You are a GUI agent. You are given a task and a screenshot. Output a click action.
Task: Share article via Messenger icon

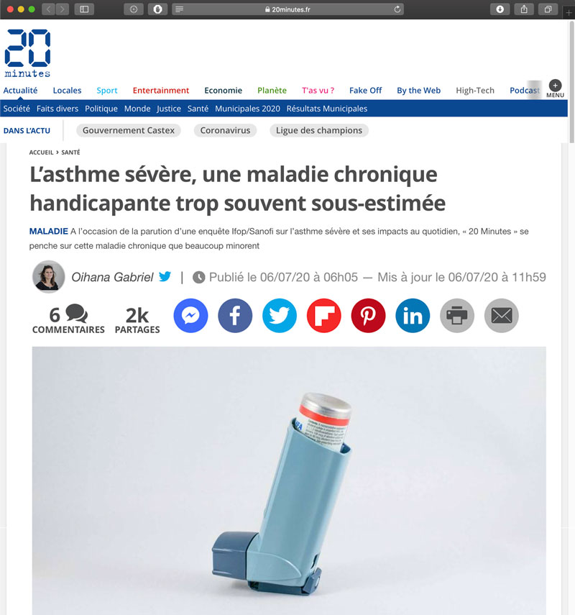pyautogui.click(x=190, y=316)
